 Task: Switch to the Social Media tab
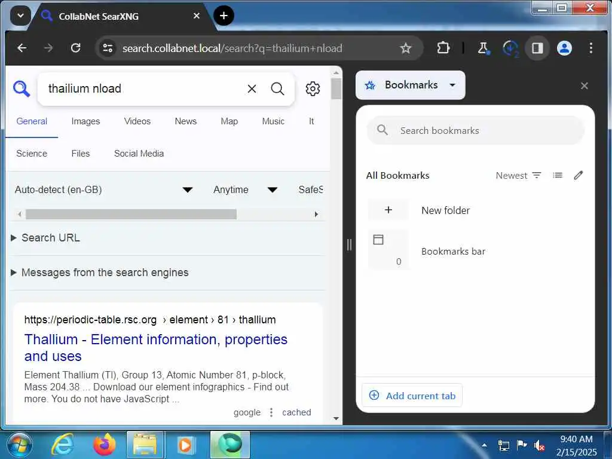pos(139,154)
